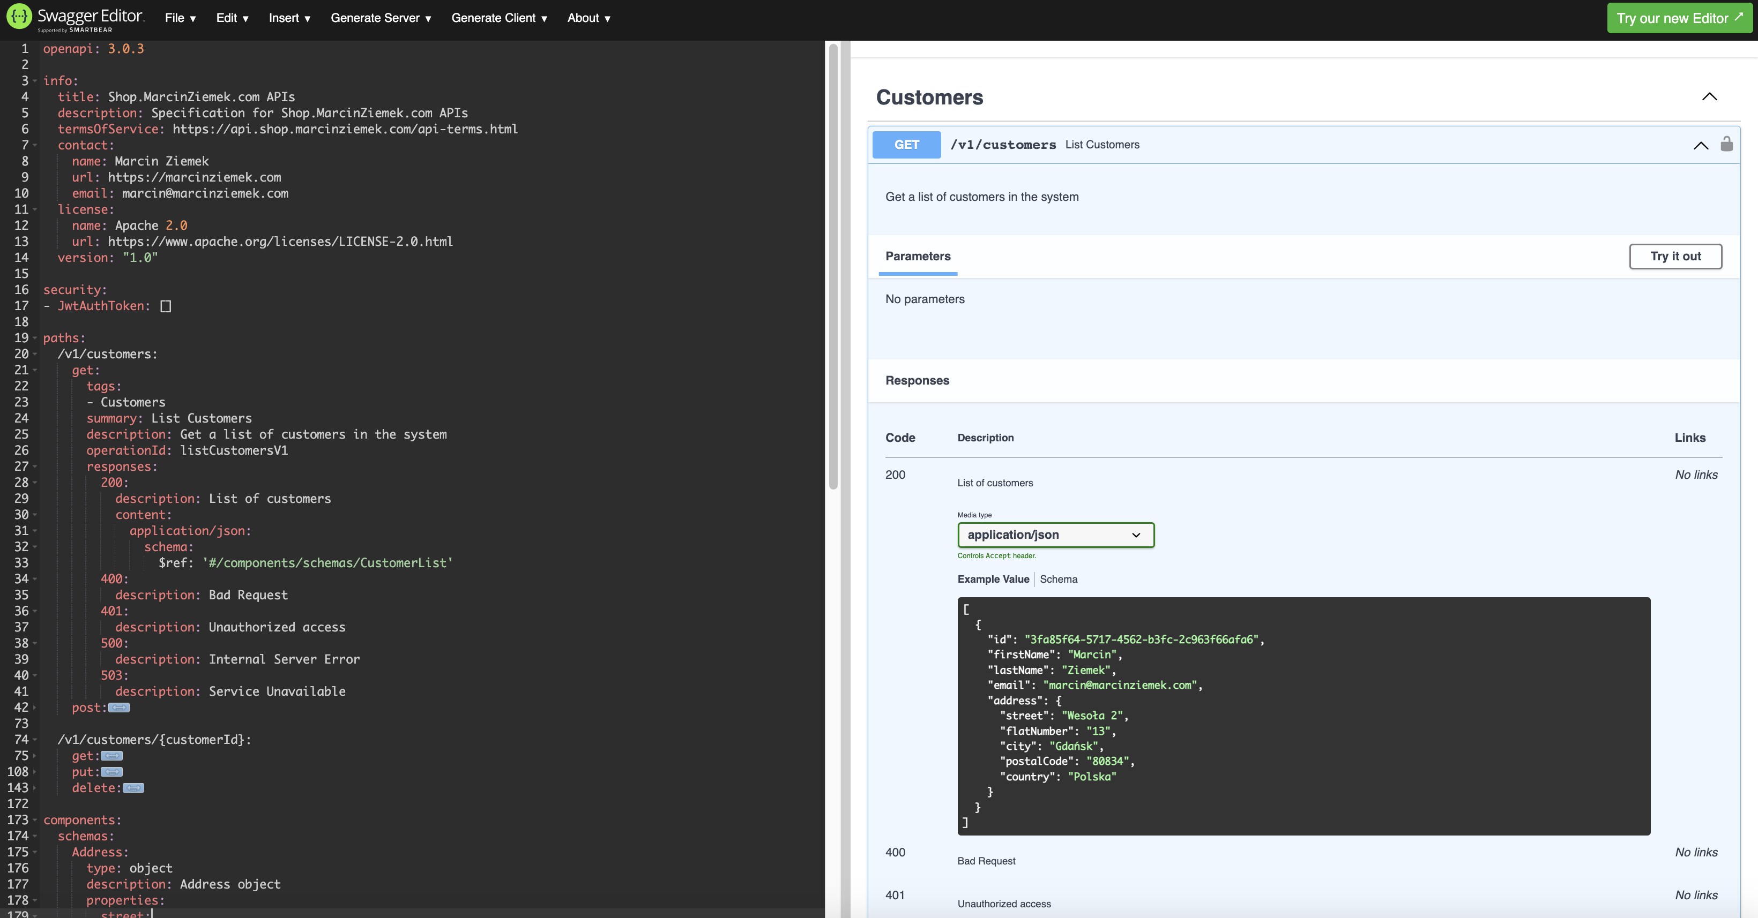
Task: Click the operationId: listCustomersV1 line
Action: [x=187, y=450]
